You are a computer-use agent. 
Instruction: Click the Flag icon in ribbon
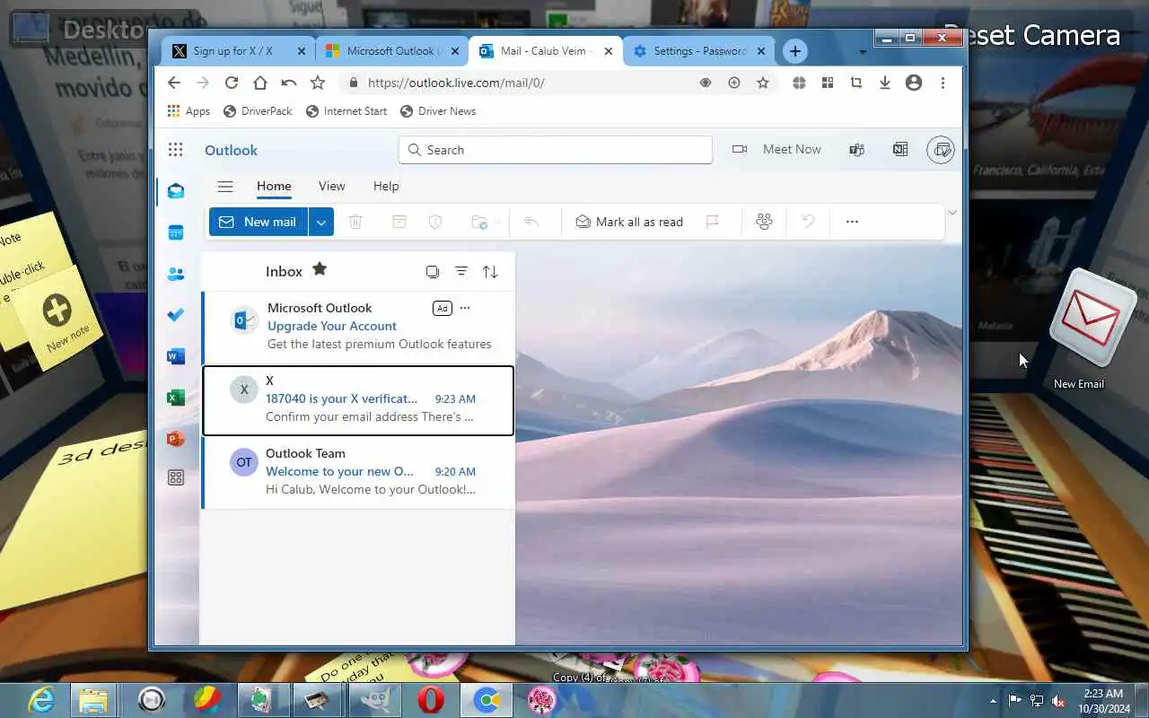[x=713, y=222]
